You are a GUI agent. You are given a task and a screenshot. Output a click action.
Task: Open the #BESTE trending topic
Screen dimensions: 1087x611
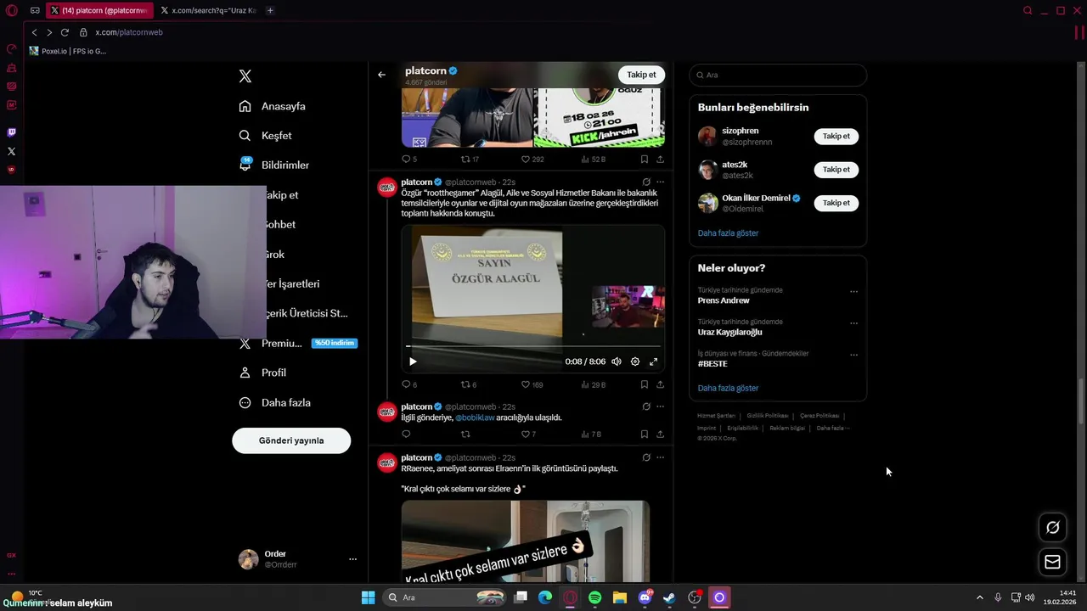[712, 363]
